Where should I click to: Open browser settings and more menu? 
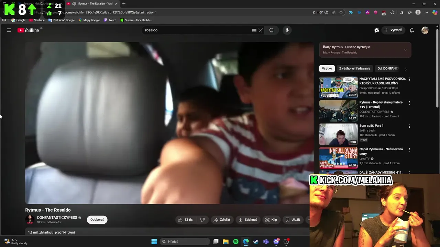[426, 12]
